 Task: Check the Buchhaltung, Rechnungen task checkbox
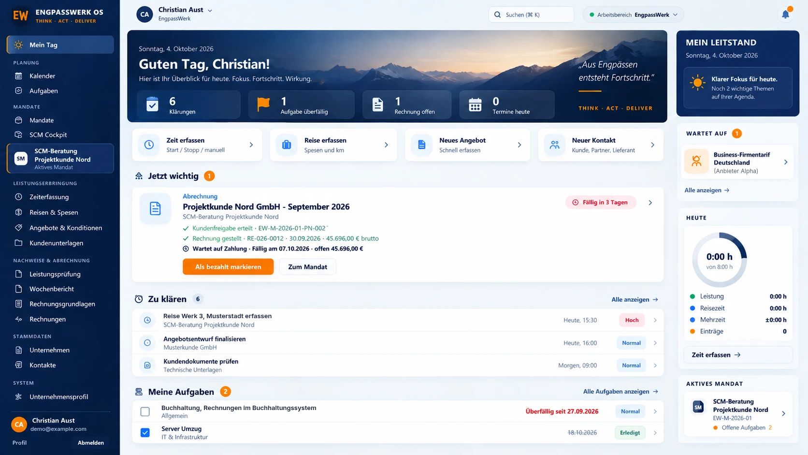click(145, 411)
